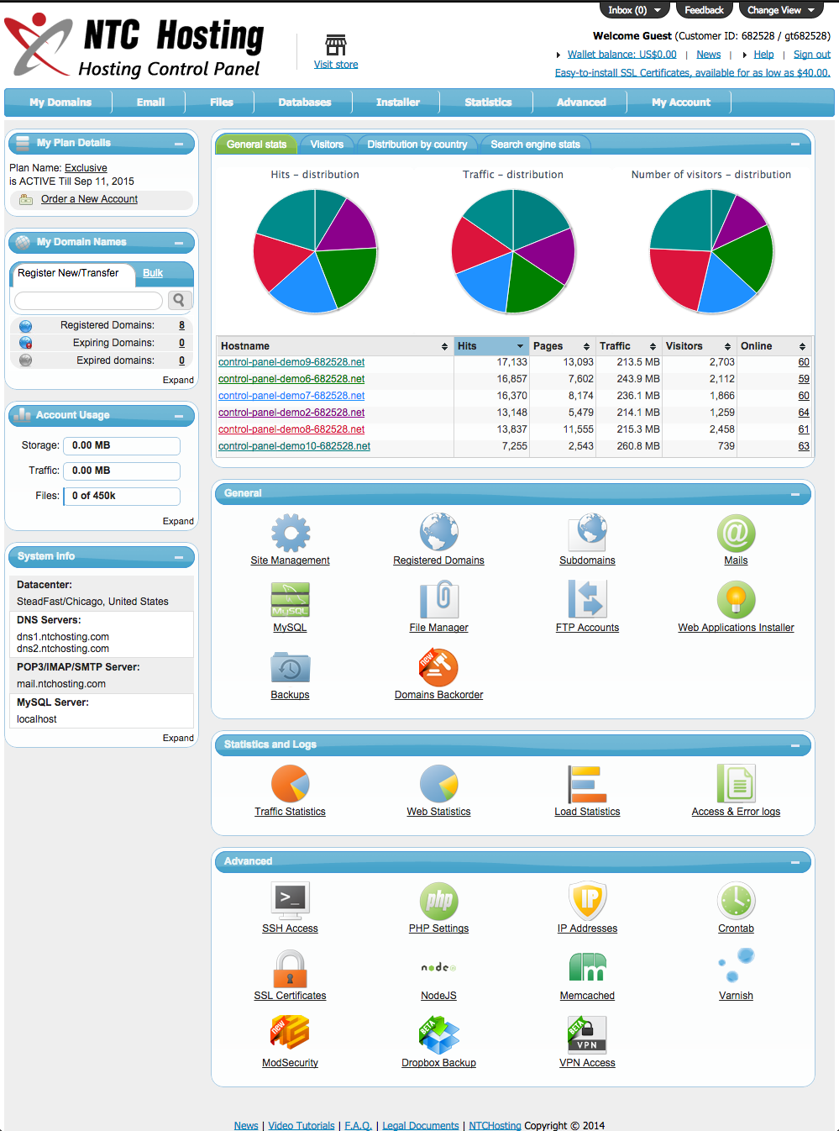The height and width of the screenshot is (1131, 839).
Task: Open the Email menu
Action: (x=150, y=103)
